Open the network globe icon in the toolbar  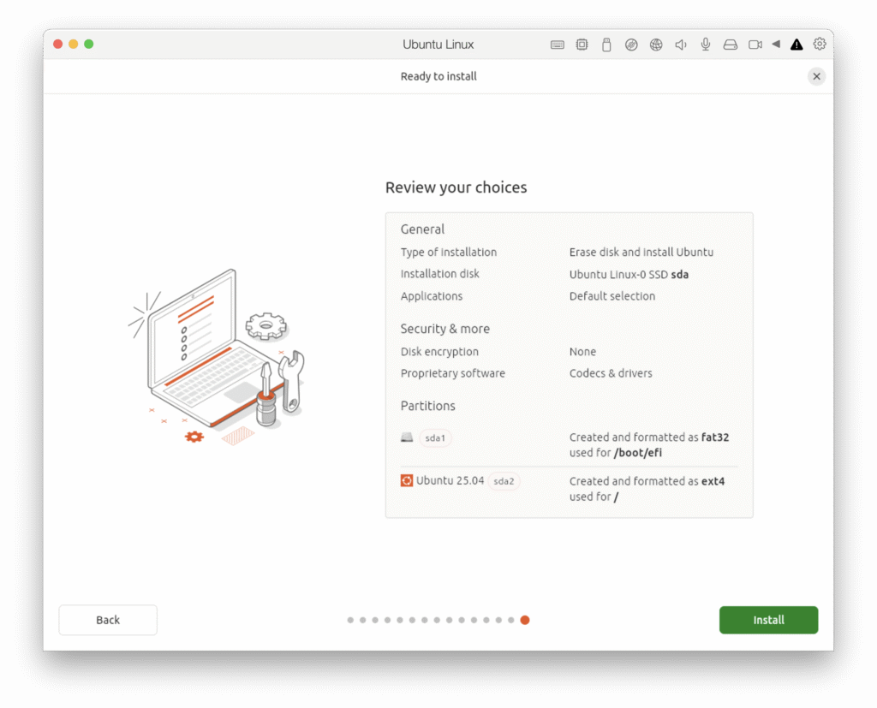656,45
